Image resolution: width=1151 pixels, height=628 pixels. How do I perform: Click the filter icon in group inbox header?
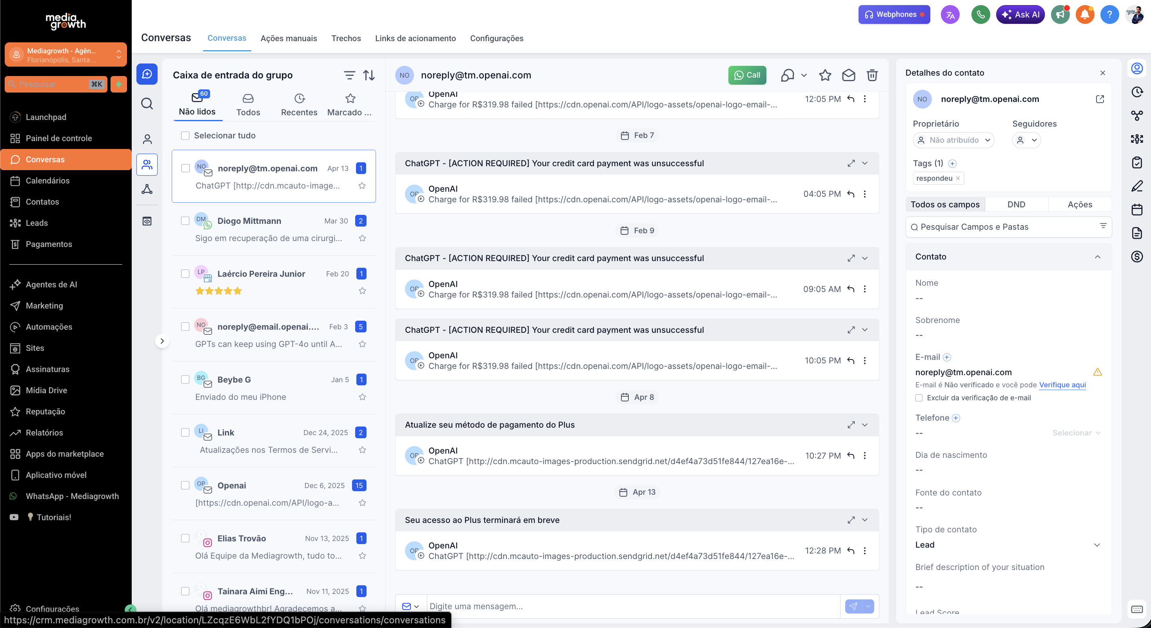point(349,75)
